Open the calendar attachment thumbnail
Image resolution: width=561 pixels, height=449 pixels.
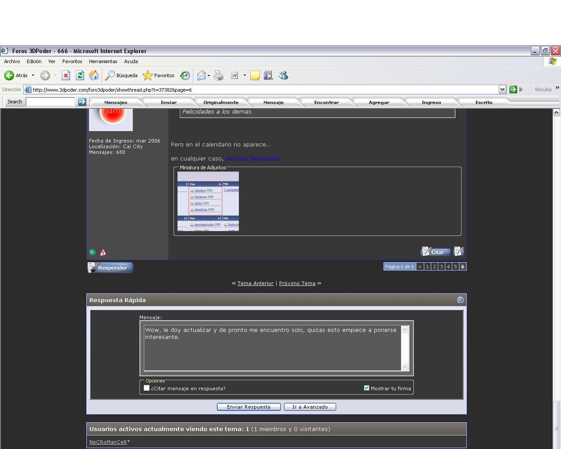pyautogui.click(x=208, y=201)
